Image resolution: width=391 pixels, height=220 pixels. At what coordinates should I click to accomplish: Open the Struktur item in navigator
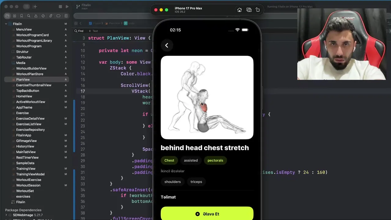click(x=22, y=52)
